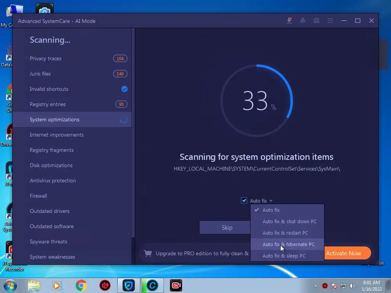Click the taskbar clock showing 8:01 AM
The width and height of the screenshot is (391, 293).
pyautogui.click(x=372, y=286)
